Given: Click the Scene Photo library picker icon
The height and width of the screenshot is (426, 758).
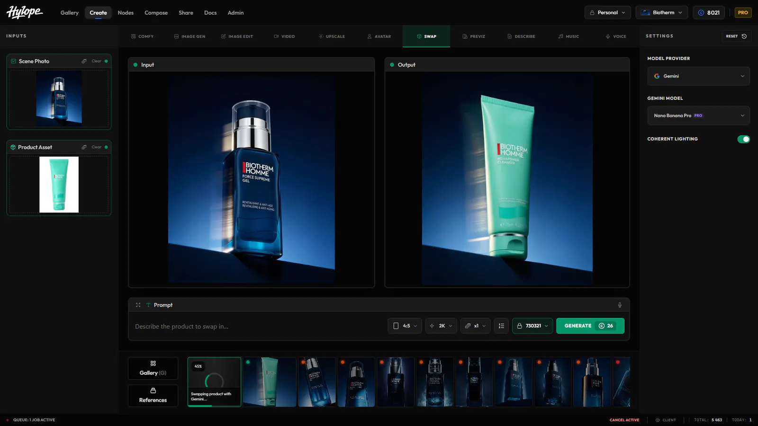Looking at the screenshot, I should pyautogui.click(x=84, y=61).
